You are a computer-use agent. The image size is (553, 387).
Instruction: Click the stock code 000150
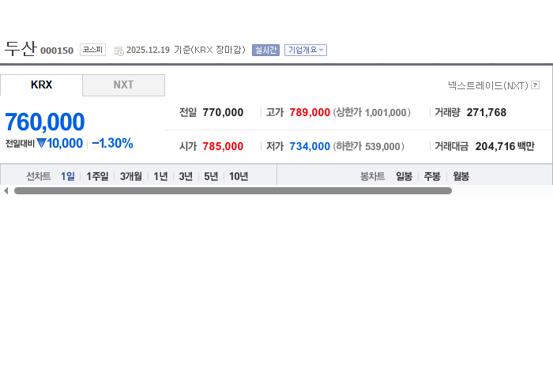tap(57, 51)
